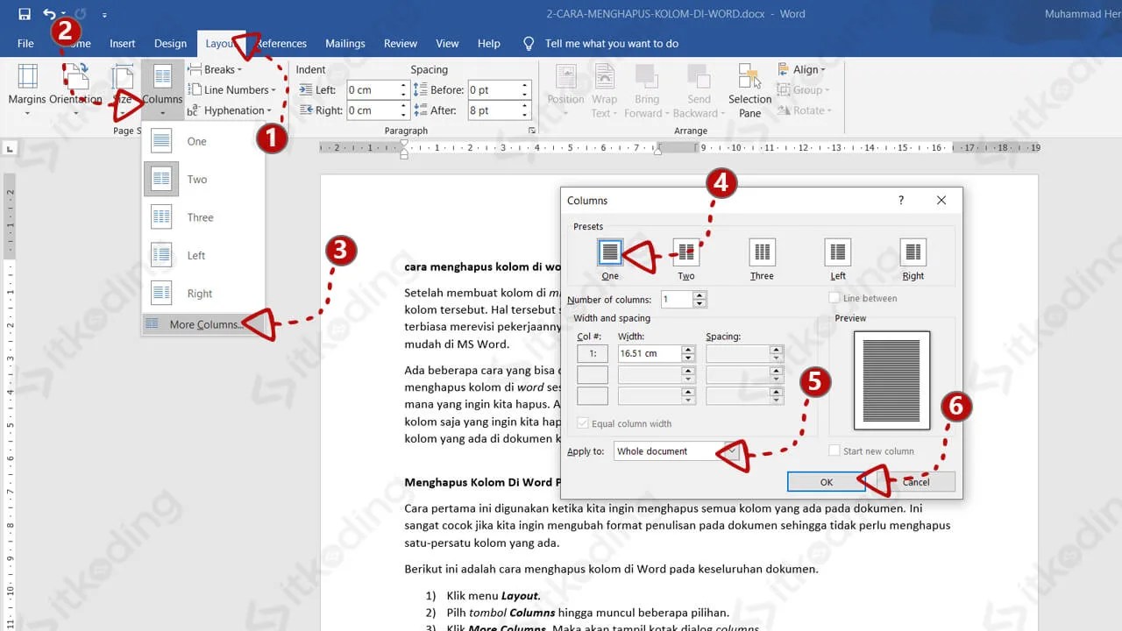This screenshot has width=1122, height=631.
Task: Open the Apply to dropdown
Action: point(730,450)
